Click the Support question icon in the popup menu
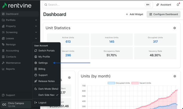The height and width of the screenshot is (109, 183). click(x=36, y=75)
